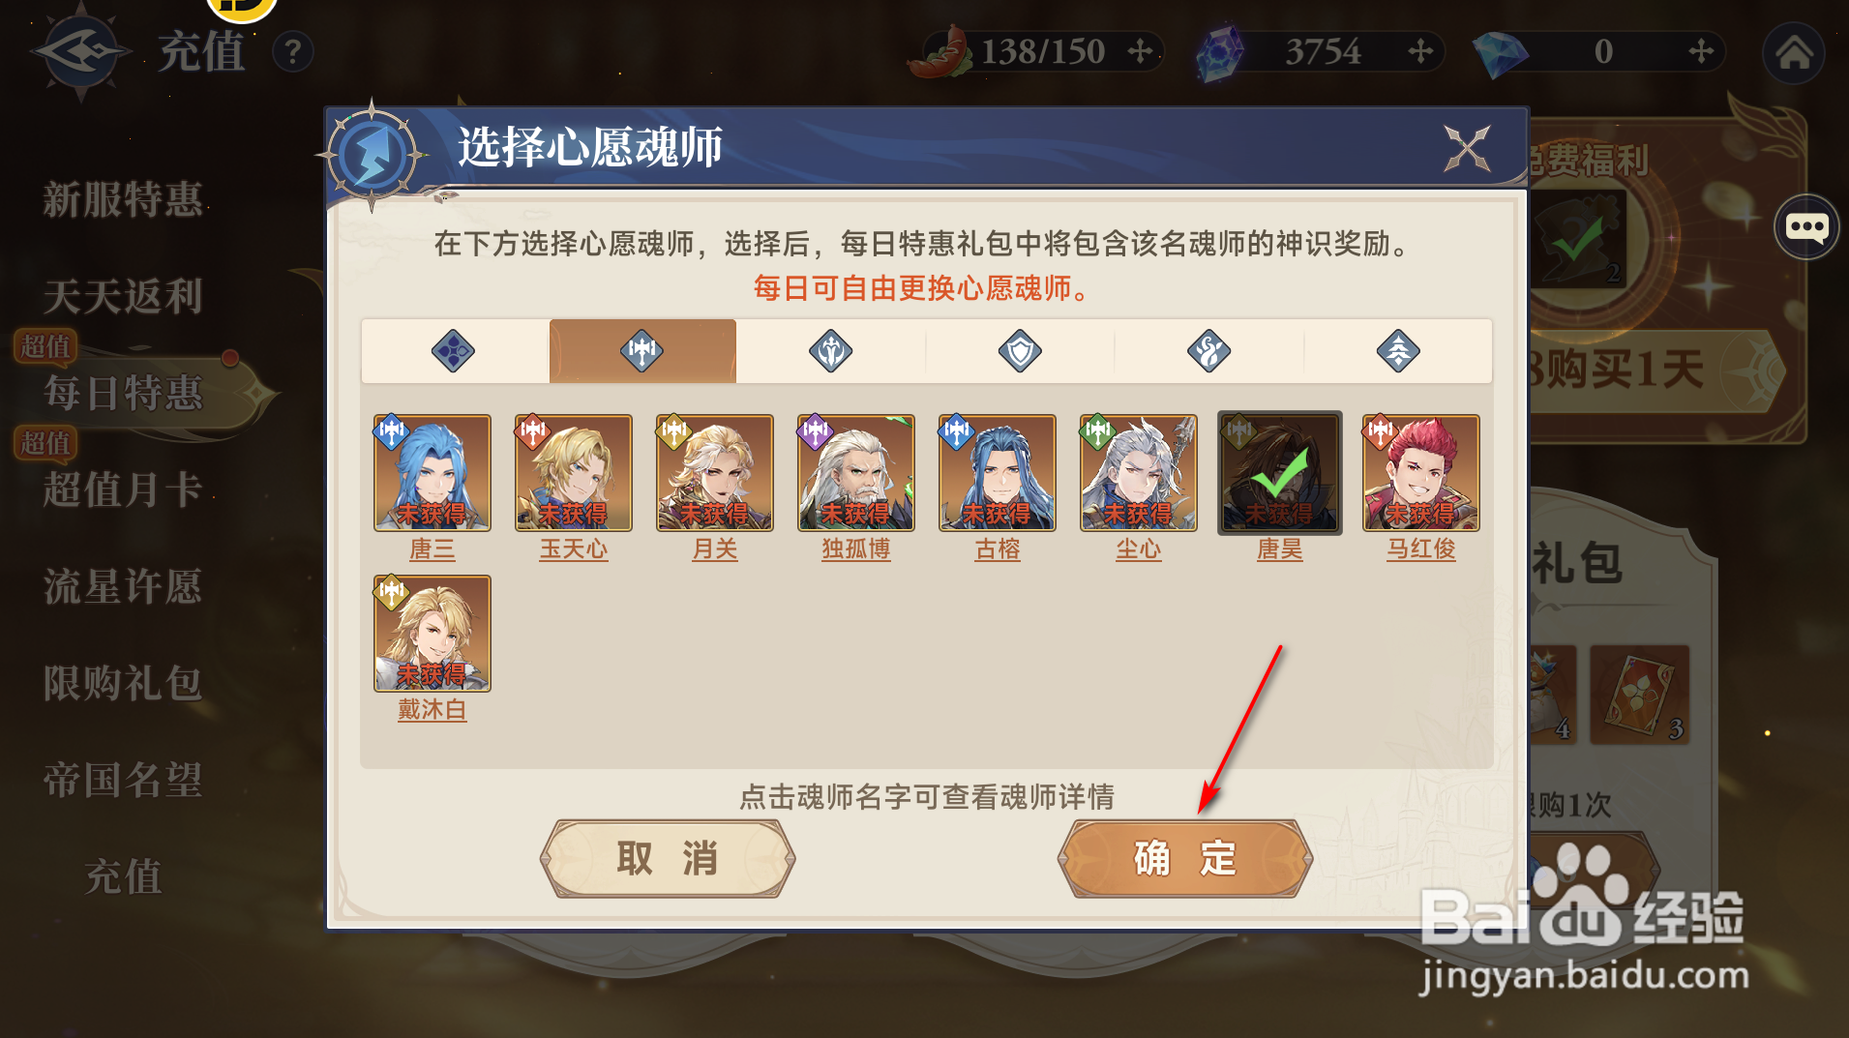This screenshot has width=1849, height=1038.
Task: Open the chat bubble icon
Action: click(1806, 227)
